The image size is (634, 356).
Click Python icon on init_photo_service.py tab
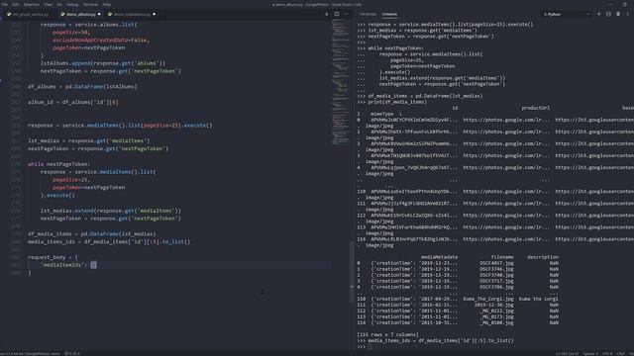[9, 14]
